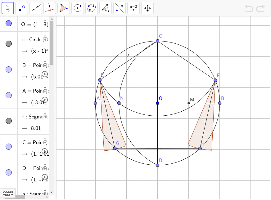Select the Line through two points tool
This screenshot has width=271, height=200.
(x=36, y=8)
